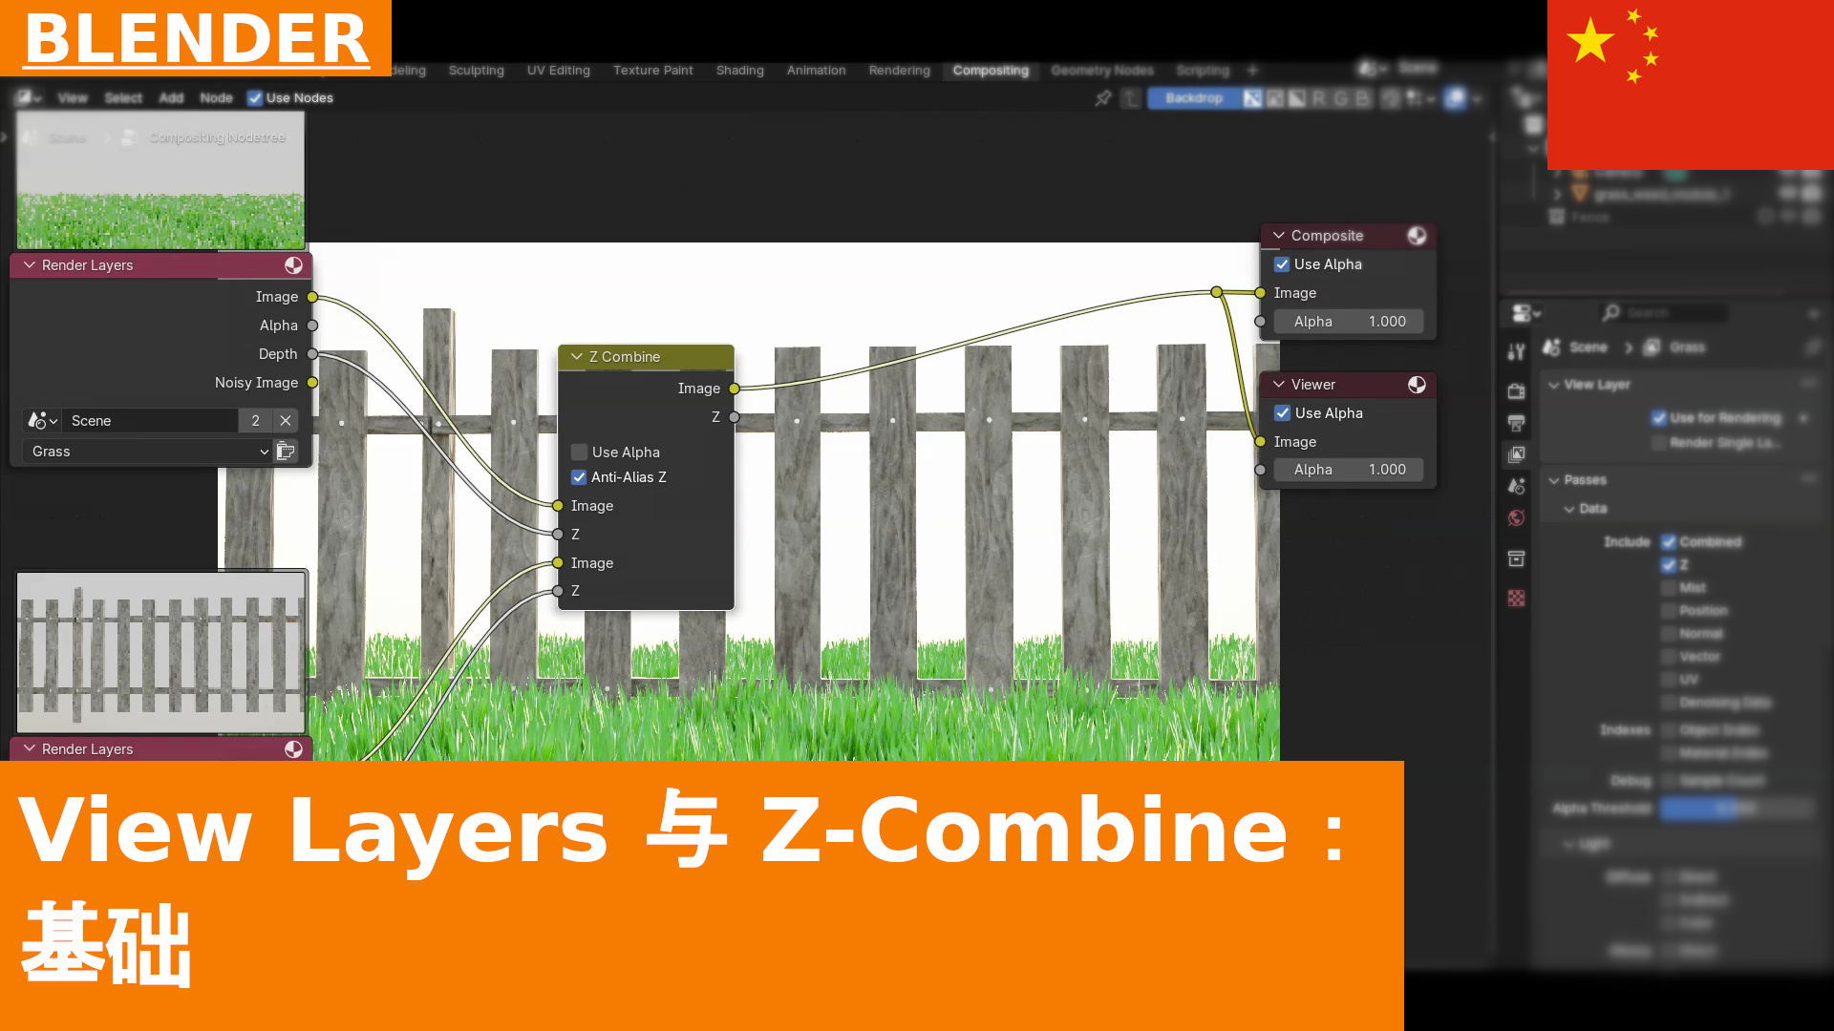
Task: Adjust the Viewer node Alpha slider
Action: (x=1349, y=470)
